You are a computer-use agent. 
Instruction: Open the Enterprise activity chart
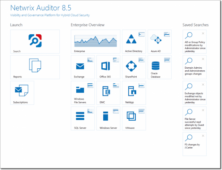pyautogui.click(x=96, y=41)
